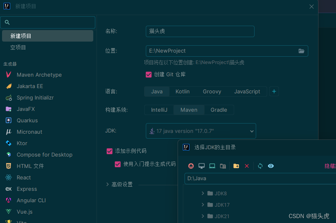The width and height of the screenshot is (336, 223).
Task: Close the 新建项目 dialog
Action: [312, 7]
